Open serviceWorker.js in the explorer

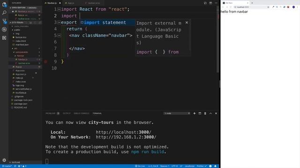pyautogui.click(x=23, y=89)
